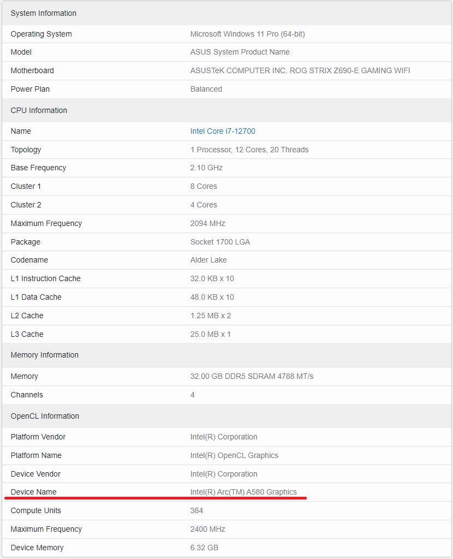453x559 pixels.
Task: Click the '2400 MHz' OpenCL maximum frequency value
Action: point(208,529)
